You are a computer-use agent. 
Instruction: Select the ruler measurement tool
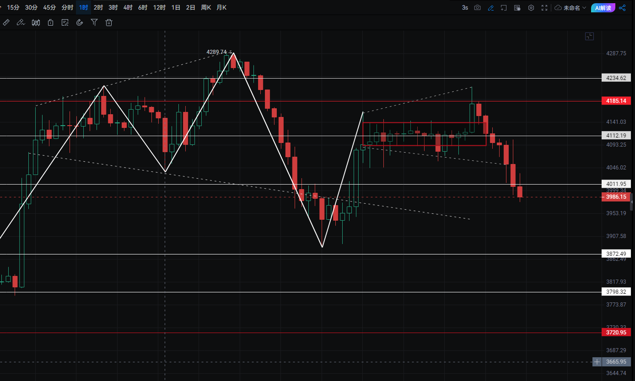(x=6, y=22)
